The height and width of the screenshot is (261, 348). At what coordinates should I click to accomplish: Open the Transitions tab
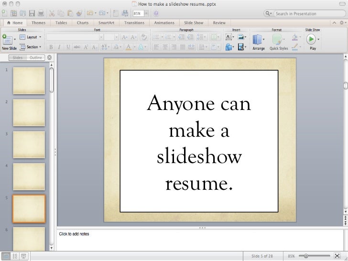(x=134, y=22)
